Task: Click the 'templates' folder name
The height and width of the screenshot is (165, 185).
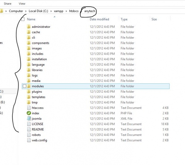Action: coord(39,97)
